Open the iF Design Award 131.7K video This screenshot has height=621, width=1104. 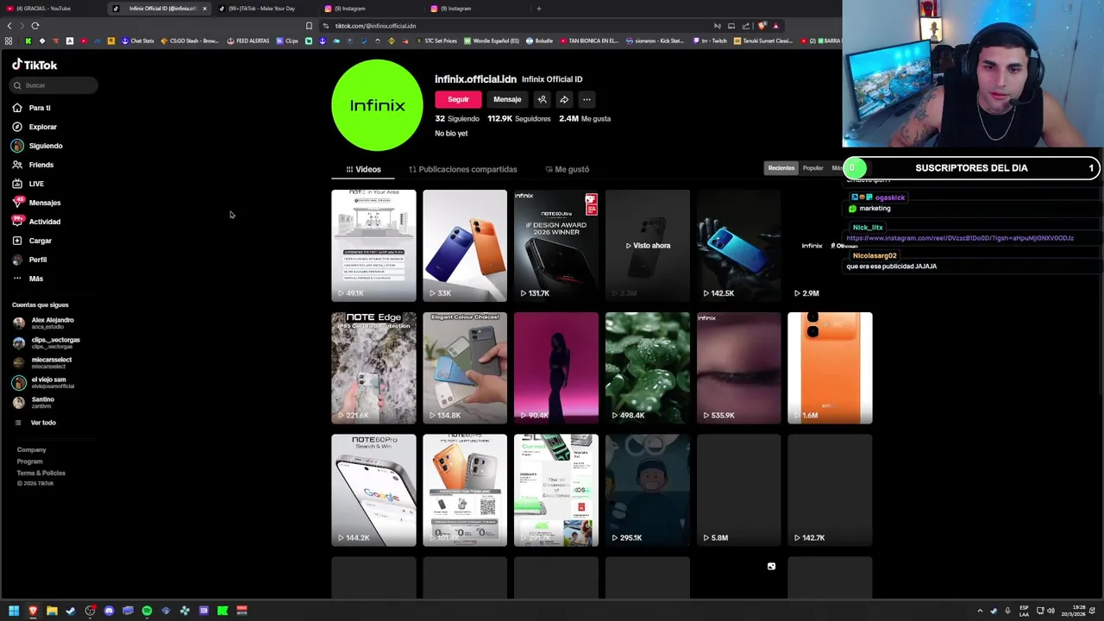click(x=556, y=245)
